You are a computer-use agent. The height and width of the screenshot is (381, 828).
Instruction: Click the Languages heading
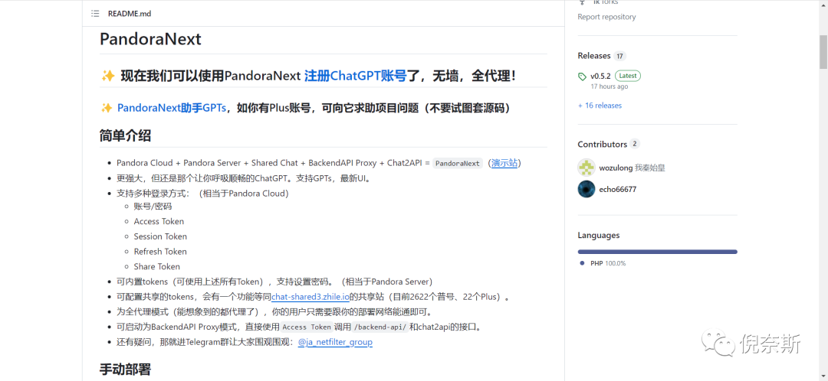(599, 236)
